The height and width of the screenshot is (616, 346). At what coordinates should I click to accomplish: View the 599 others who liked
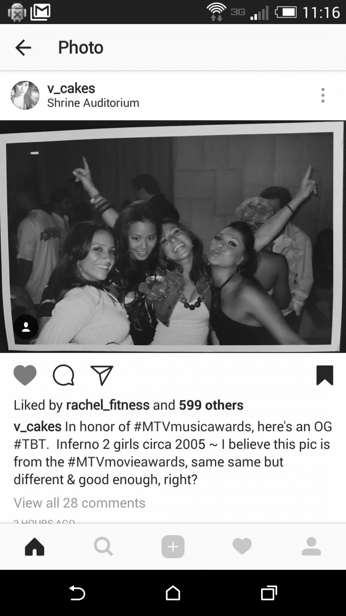(211, 405)
